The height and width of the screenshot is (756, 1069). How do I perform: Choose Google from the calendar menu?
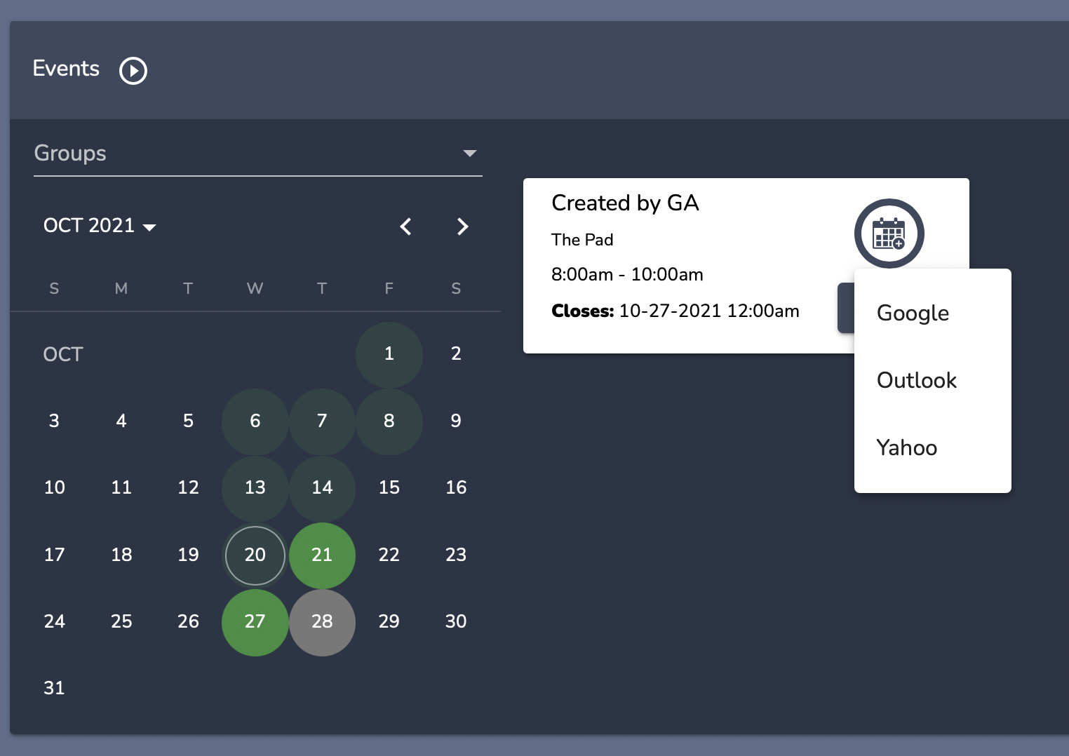click(x=913, y=313)
